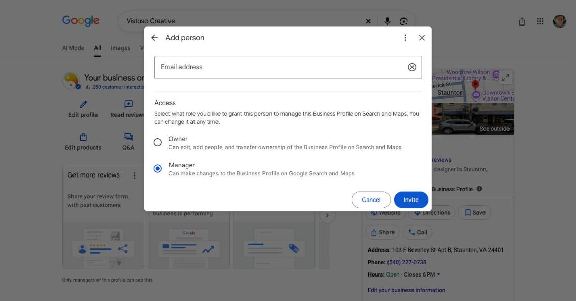Screen dimensions: 582x301
Task: Open the business logo thumbnail
Action: click(x=71, y=81)
